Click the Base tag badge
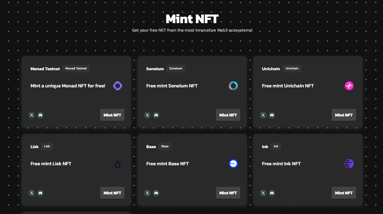The image size is (383, 214). (x=165, y=146)
